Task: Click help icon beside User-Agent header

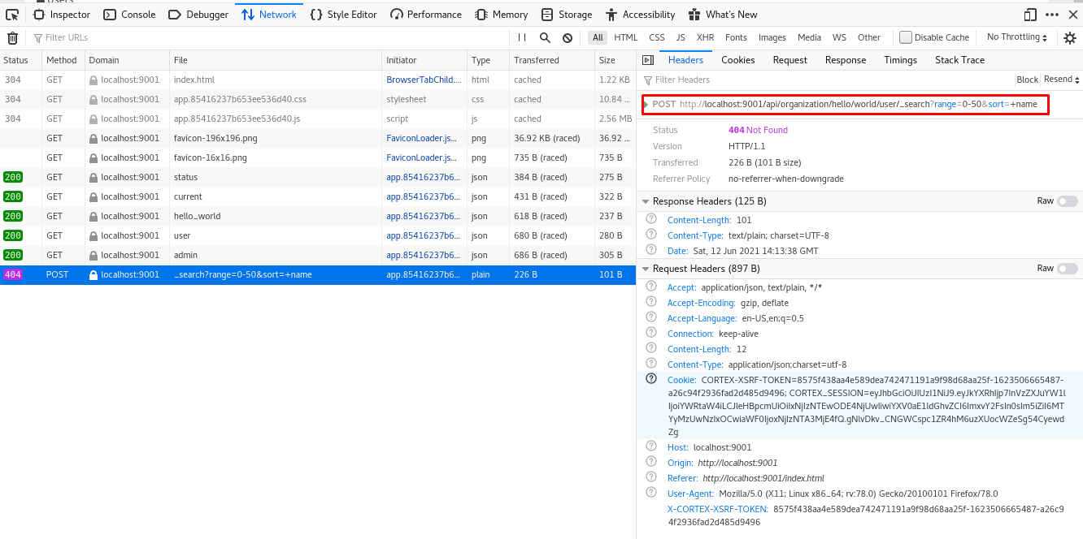Action: (x=650, y=493)
